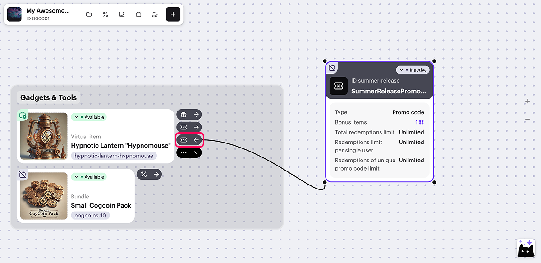The height and width of the screenshot is (263, 541).
Task: Click the folder icon in top toolbar
Action: click(89, 14)
